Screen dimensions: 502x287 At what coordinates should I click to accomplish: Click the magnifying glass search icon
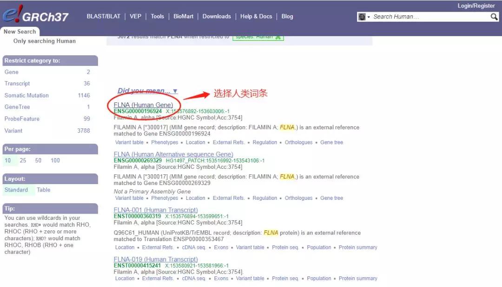(x=494, y=17)
